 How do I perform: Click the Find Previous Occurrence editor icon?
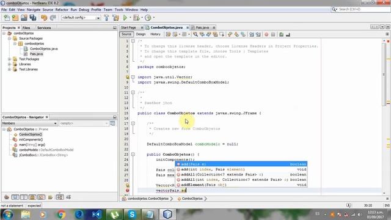pyautogui.click(x=202, y=34)
